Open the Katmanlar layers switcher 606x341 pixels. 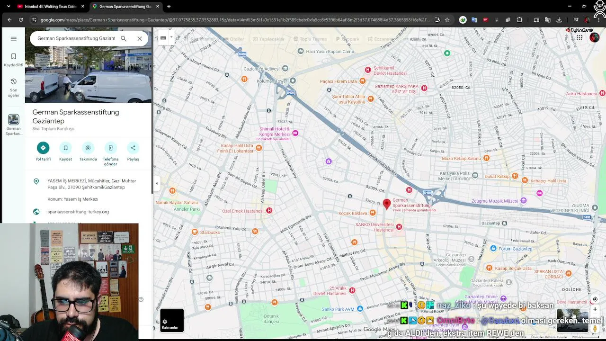pos(171,321)
